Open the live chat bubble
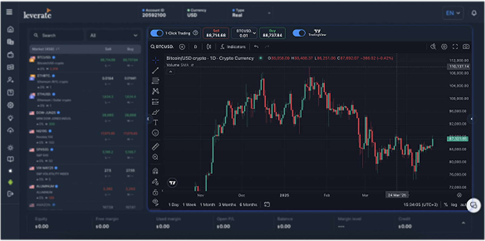The image size is (485, 241). pos(473,205)
